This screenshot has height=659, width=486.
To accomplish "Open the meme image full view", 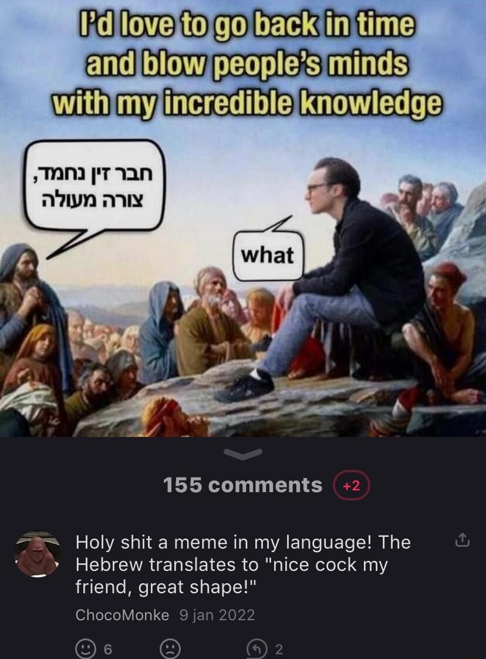I will (x=243, y=218).
